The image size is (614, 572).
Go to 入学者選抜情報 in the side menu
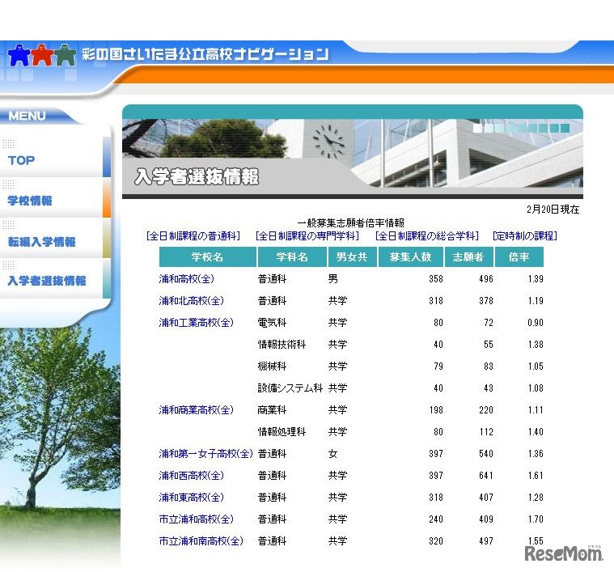click(47, 281)
